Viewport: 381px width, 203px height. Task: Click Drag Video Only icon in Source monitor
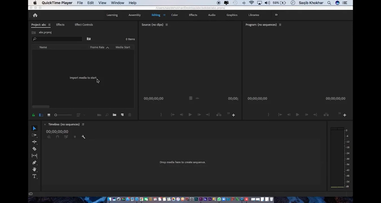click(191, 98)
